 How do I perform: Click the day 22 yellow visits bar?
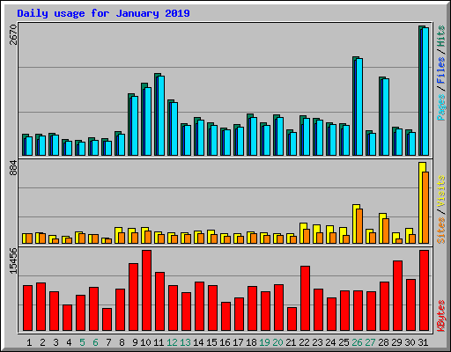[x=302, y=233]
